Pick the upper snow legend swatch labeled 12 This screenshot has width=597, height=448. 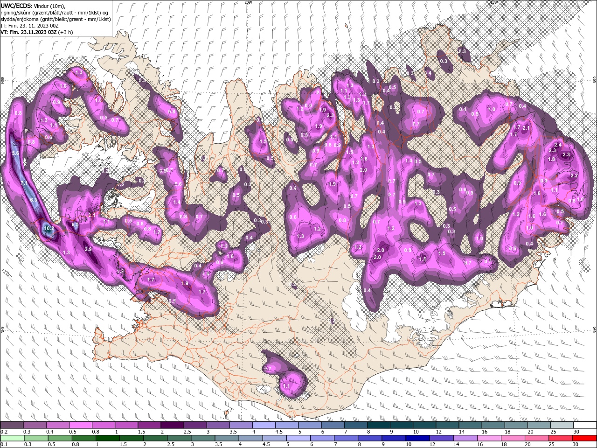coord(447,425)
